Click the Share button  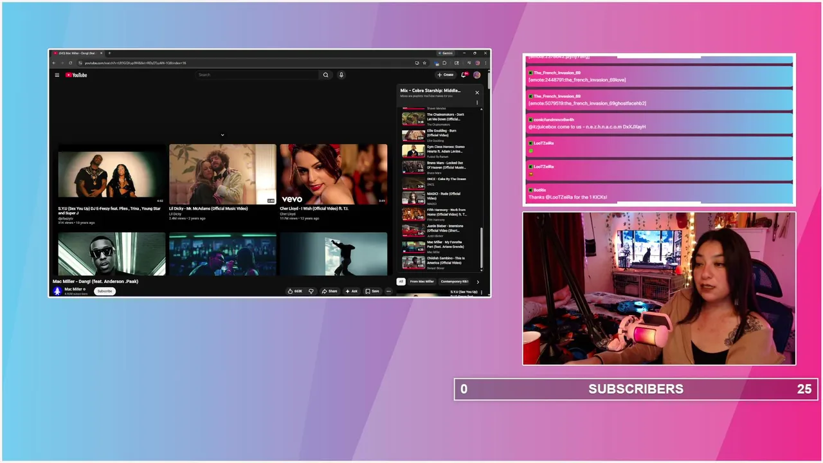(329, 291)
